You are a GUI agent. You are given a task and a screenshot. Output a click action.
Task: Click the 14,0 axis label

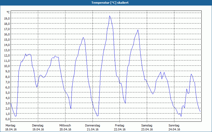(7, 45)
